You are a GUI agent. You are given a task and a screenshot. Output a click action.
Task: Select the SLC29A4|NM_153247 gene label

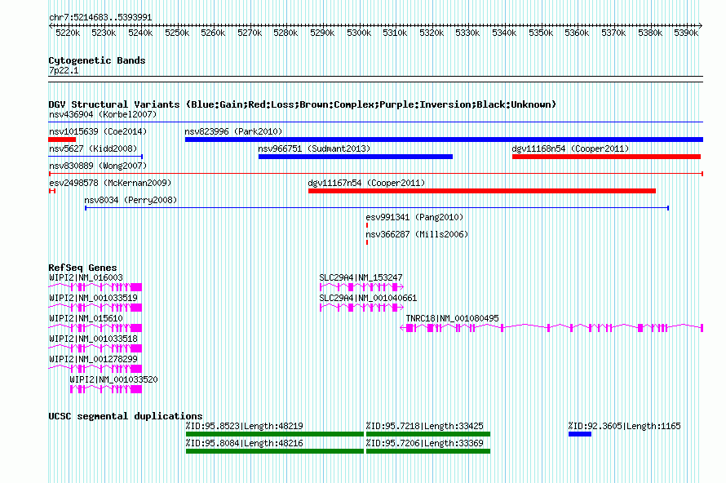pyautogui.click(x=361, y=277)
